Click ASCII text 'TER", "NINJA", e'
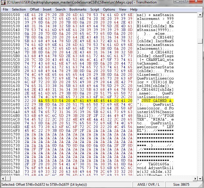This screenshot has height=188, width=204. point(155,119)
